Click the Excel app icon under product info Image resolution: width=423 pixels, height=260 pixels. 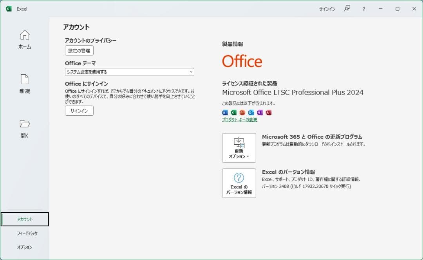[233, 113]
